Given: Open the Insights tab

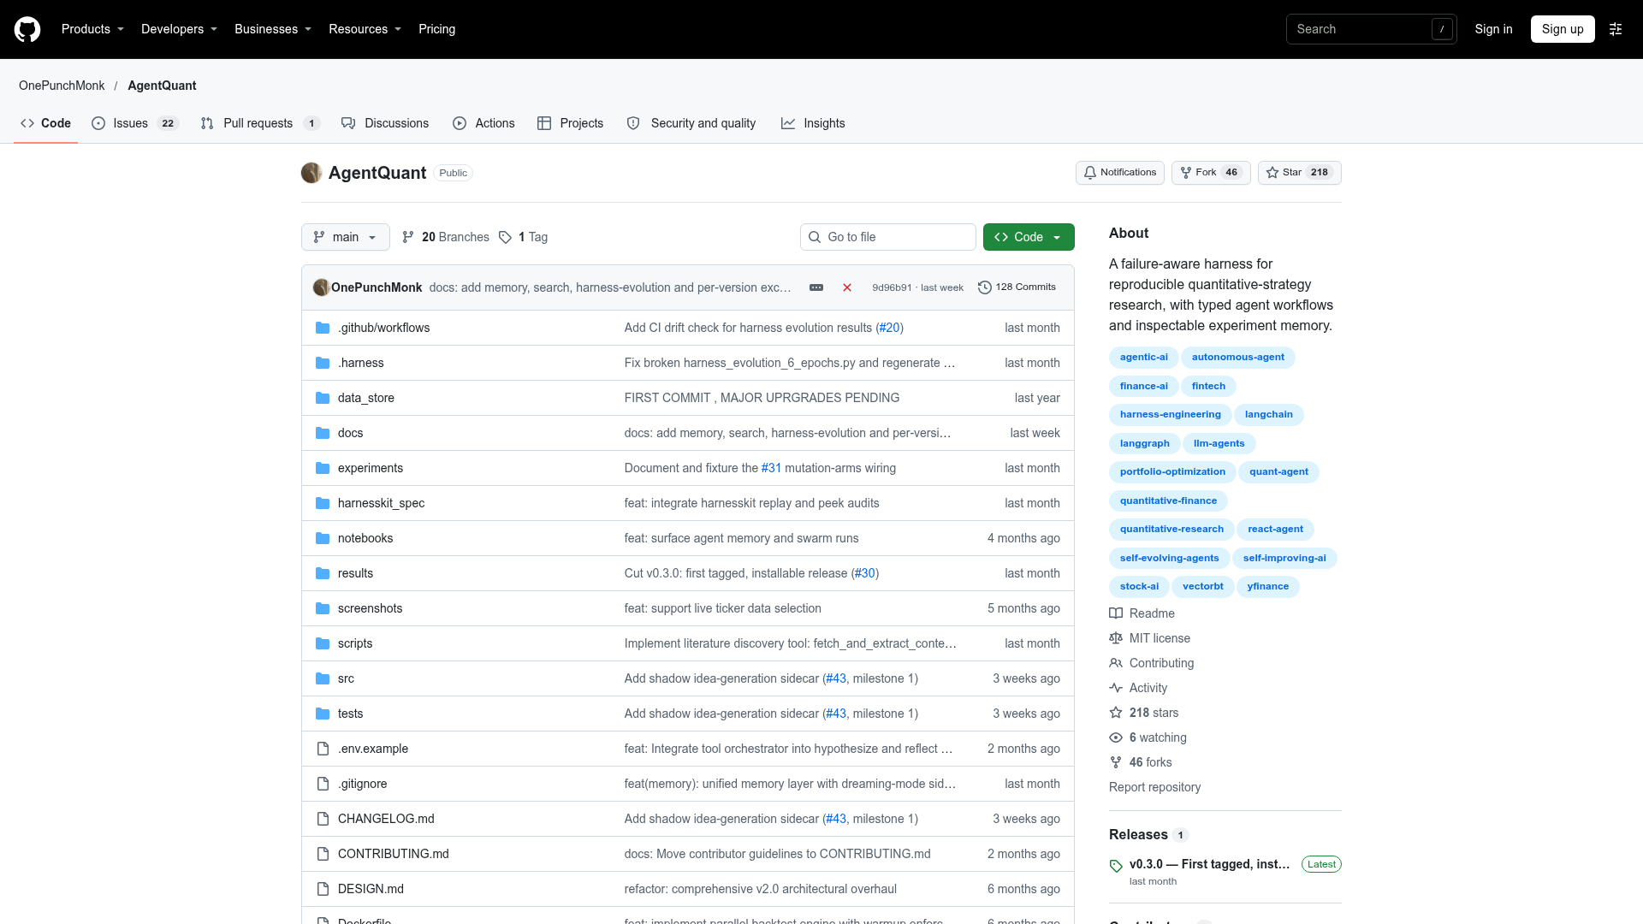Looking at the screenshot, I should click(813, 123).
